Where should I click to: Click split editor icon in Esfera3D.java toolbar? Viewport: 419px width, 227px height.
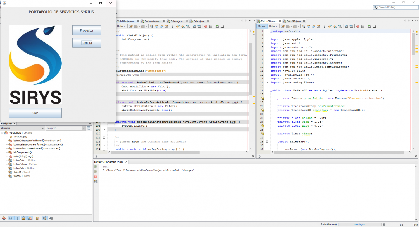pyautogui.click(x=416, y=26)
